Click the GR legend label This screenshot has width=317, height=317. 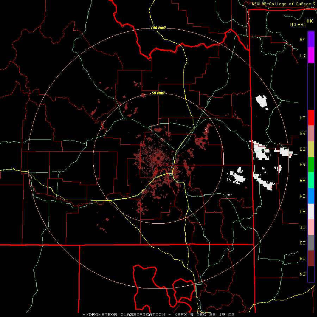coord(303,133)
